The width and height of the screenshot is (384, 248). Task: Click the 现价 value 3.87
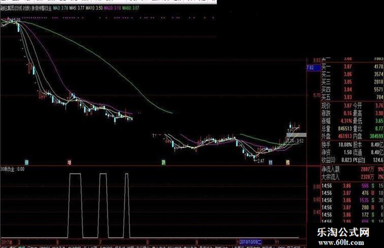click(347, 106)
